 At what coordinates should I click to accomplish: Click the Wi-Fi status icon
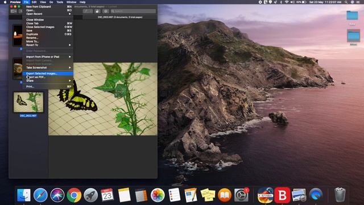[287, 2]
